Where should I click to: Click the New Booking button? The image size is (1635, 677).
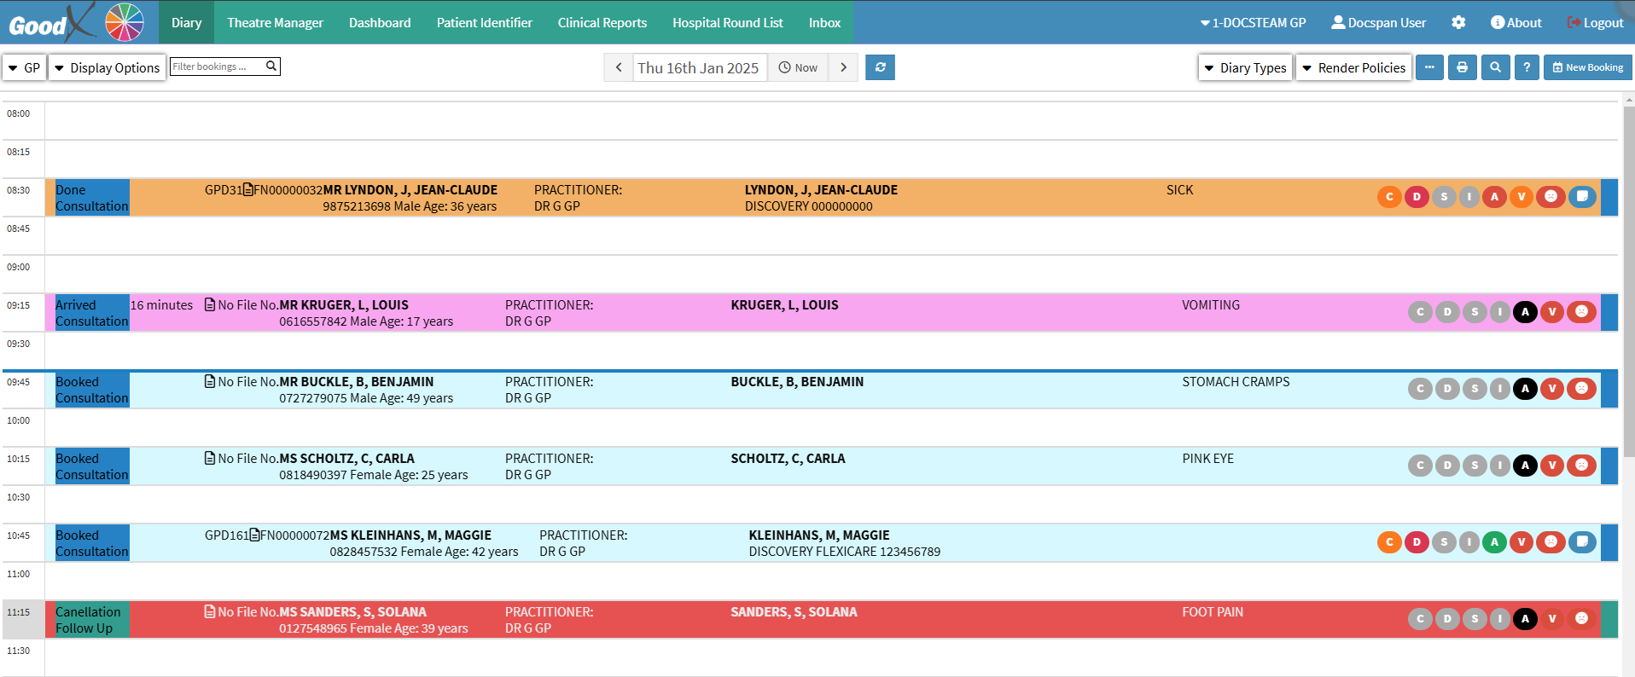point(1587,67)
